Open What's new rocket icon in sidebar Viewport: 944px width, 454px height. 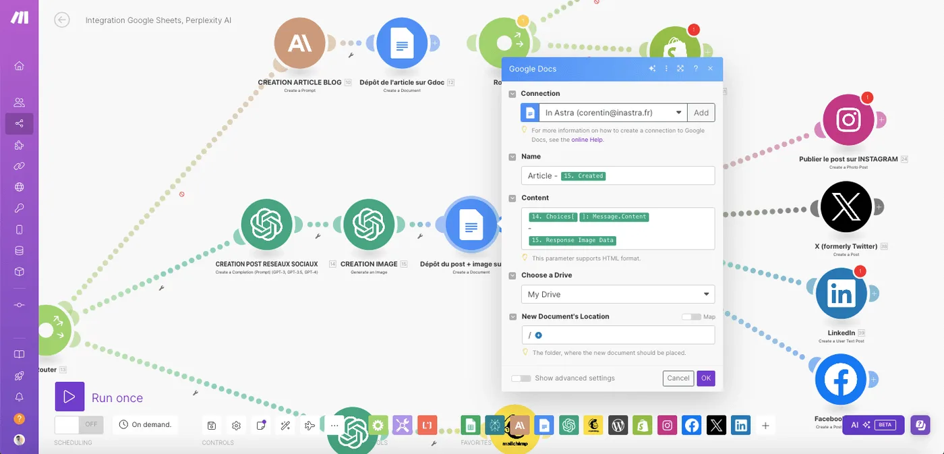tap(19, 376)
